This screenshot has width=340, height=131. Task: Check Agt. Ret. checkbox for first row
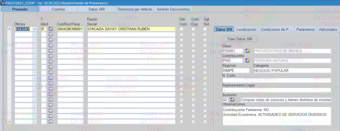(205, 29)
